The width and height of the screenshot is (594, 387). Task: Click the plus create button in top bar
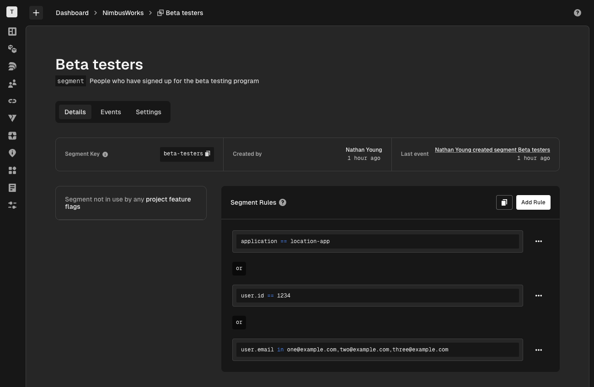tap(36, 13)
